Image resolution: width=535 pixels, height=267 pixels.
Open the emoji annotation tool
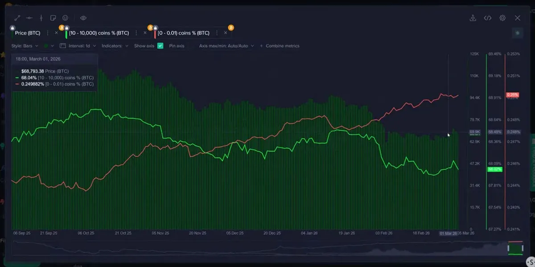65,18
